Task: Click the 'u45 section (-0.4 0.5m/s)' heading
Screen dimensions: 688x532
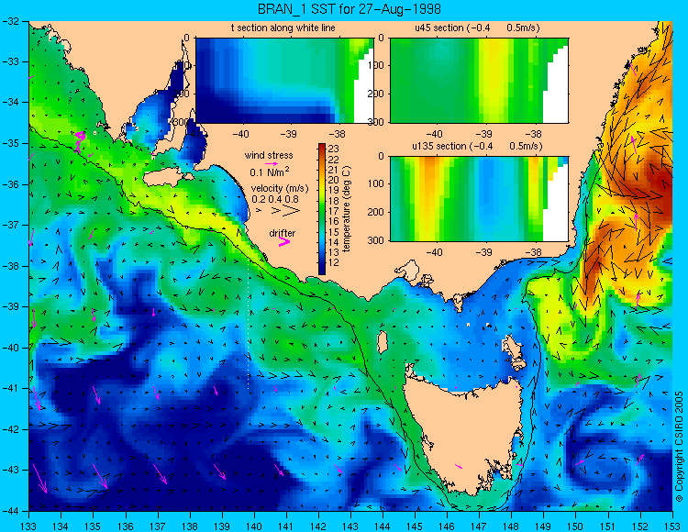Action: [x=477, y=28]
